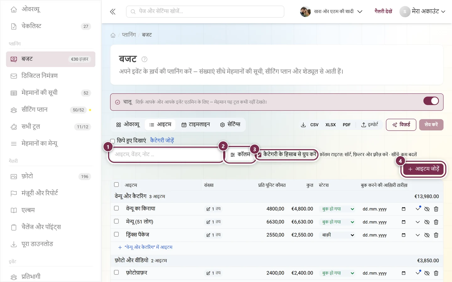The width and height of the screenshot is (452, 282).
Task: Switch to the टाइमलाइन tab
Action: pyautogui.click(x=196, y=125)
